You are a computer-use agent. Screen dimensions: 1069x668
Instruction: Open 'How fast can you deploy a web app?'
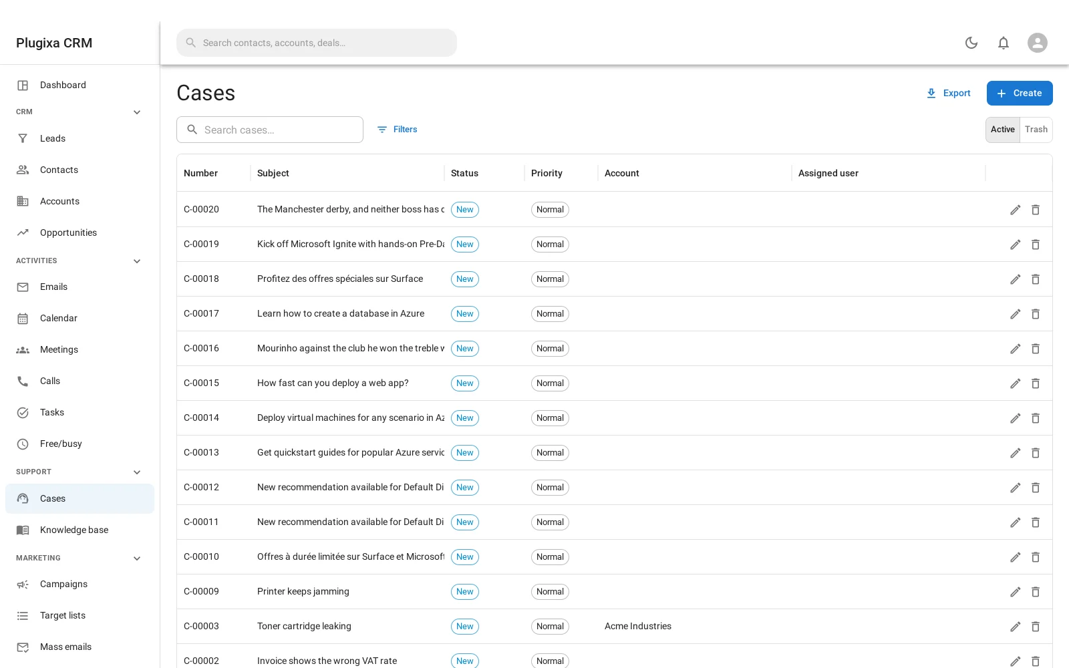tap(333, 383)
